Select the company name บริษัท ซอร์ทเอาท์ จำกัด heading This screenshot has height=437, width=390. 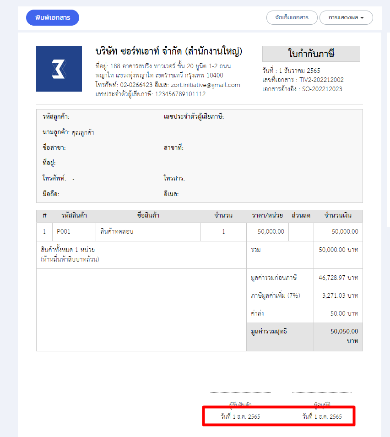tap(169, 51)
